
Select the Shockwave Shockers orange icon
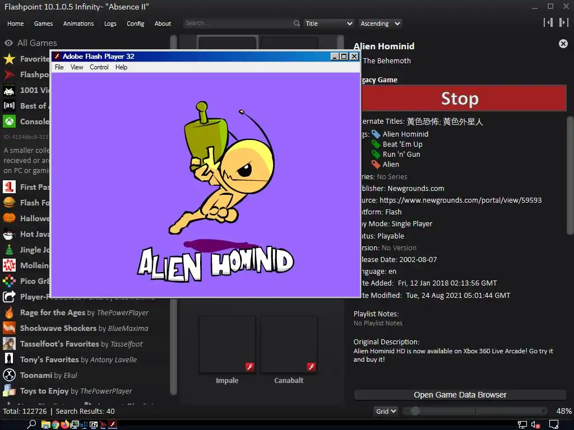tap(9, 328)
